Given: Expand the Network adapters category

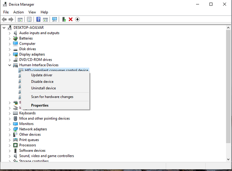Looking at the screenshot, I should click(x=10, y=129).
